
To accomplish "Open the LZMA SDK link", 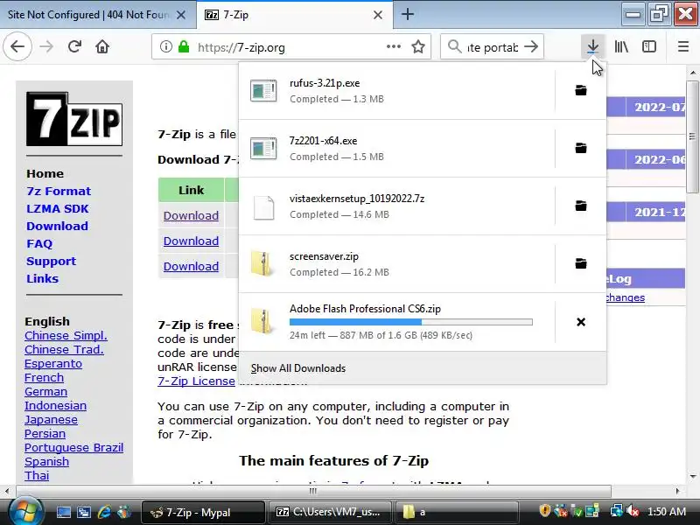I will pyautogui.click(x=58, y=208).
